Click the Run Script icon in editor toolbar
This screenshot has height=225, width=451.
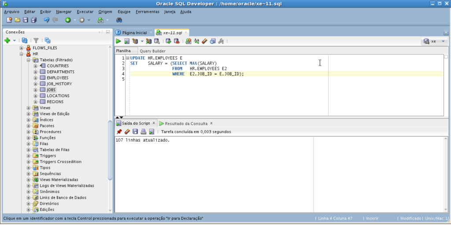coord(127,41)
